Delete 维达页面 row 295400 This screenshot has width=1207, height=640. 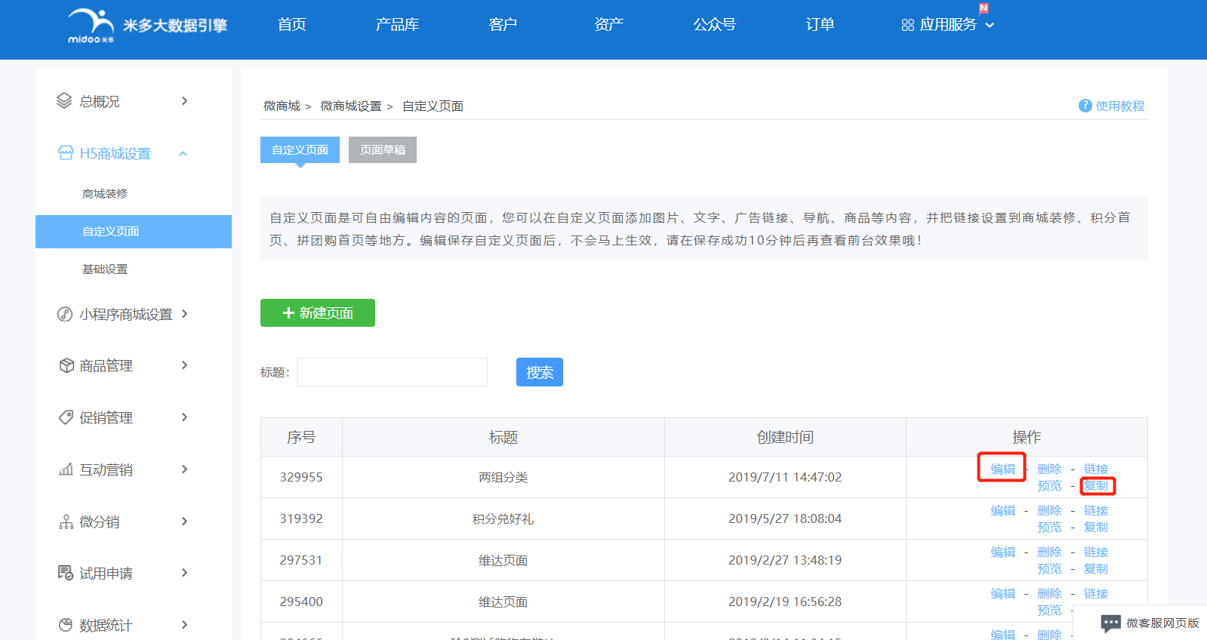tap(1049, 594)
